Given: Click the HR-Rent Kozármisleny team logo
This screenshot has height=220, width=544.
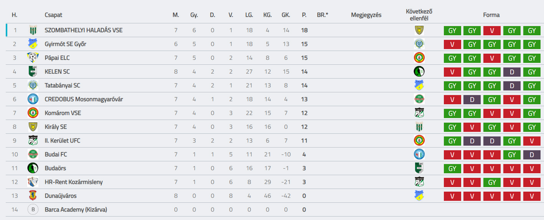Looking at the screenshot, I should 33,182.
